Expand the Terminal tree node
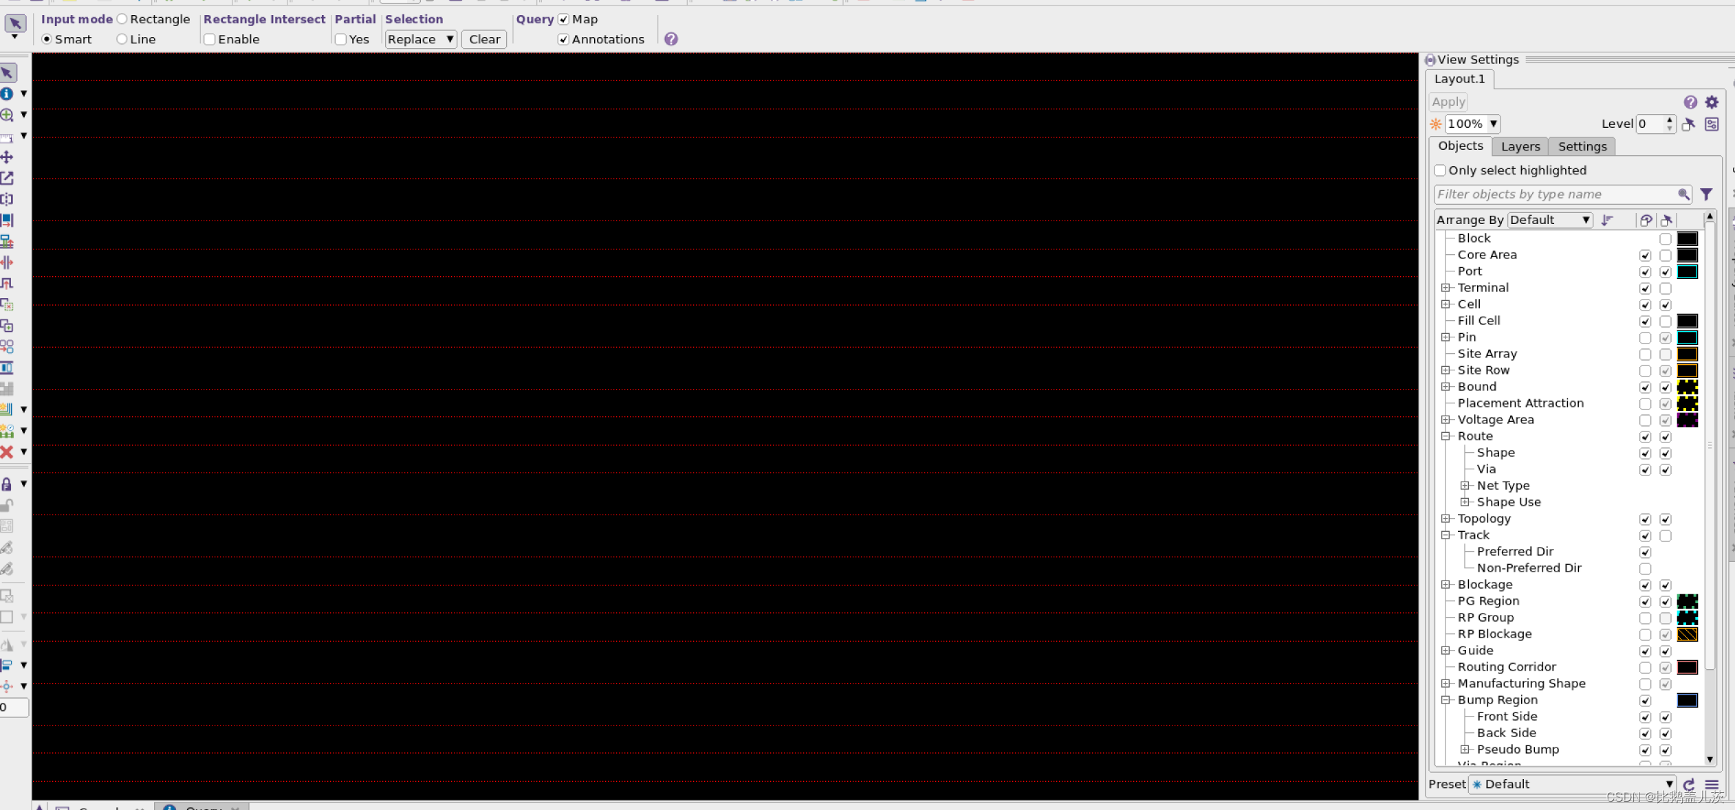 [x=1446, y=288]
